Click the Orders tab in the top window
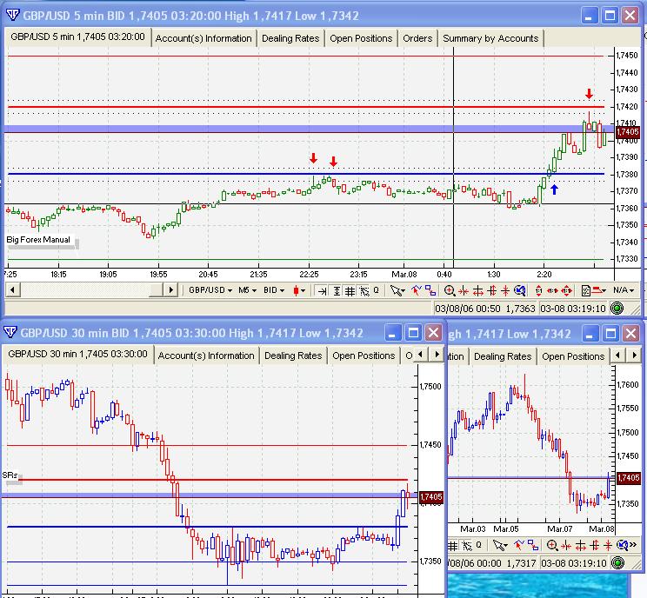647x598 pixels. pyautogui.click(x=417, y=38)
